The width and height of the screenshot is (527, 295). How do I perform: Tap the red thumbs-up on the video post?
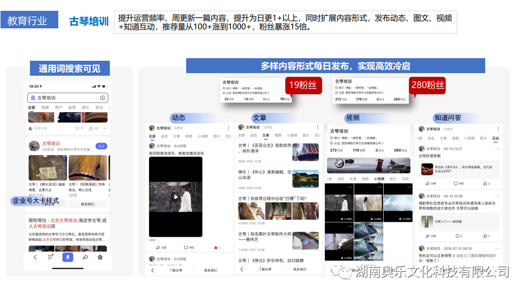217,248
